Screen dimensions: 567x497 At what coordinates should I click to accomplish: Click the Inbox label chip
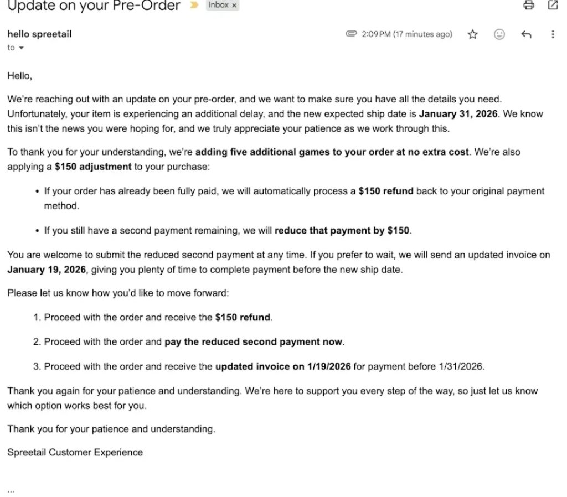click(218, 5)
